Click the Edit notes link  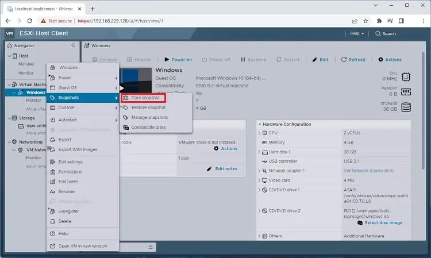tap(226, 169)
